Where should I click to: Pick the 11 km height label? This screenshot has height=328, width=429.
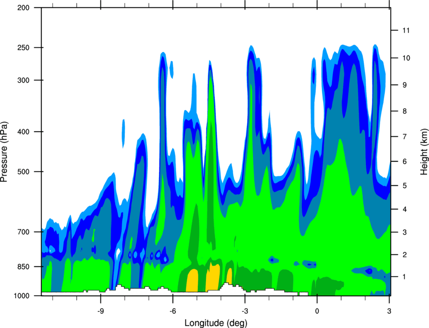point(406,30)
